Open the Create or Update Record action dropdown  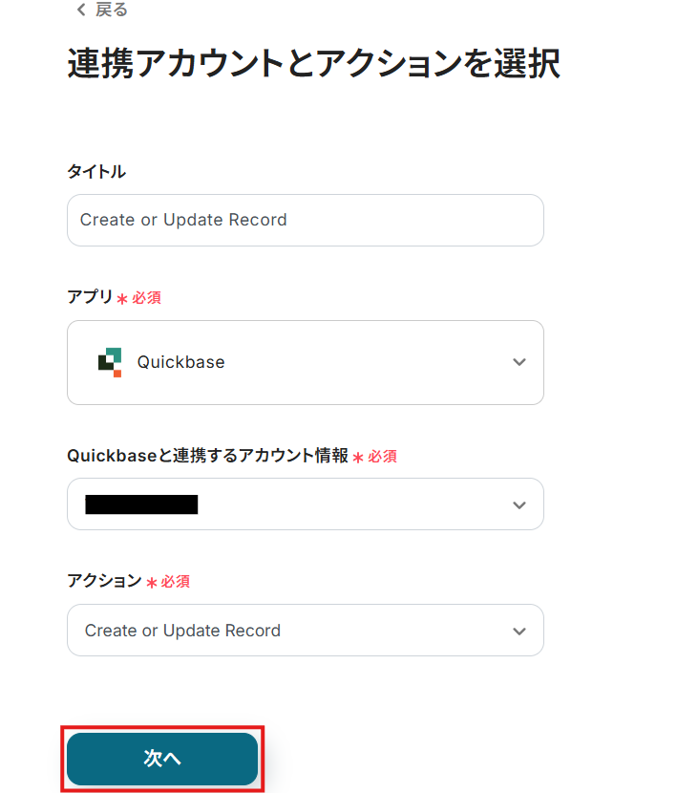click(x=305, y=631)
